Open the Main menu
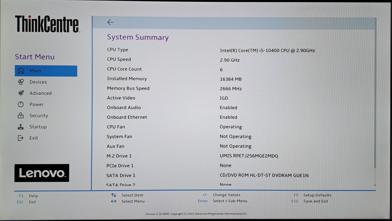The image size is (392, 221). (46, 71)
